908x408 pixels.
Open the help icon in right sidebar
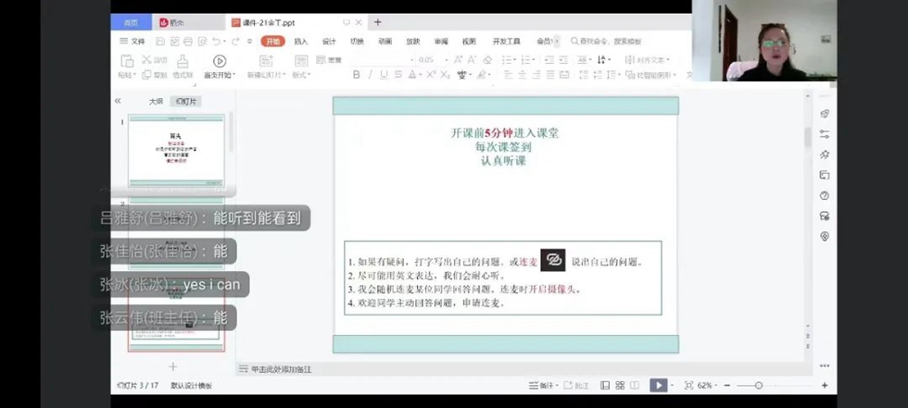tap(824, 195)
